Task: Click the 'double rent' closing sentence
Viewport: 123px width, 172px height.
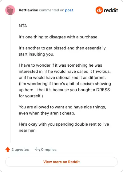Action: coord(64,127)
